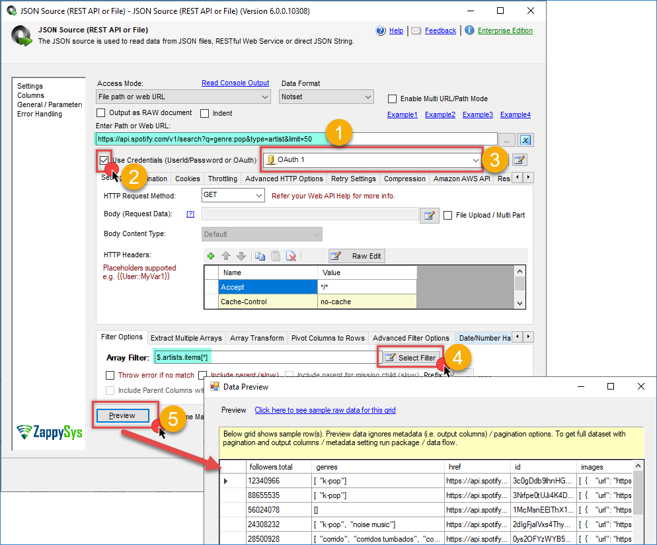Screen dimensions: 657x545
Task: Open the Body request data editor icon
Action: click(430, 216)
